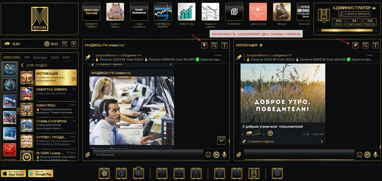Record voice message in ИНДЕКСЫ РФ chat
This screenshot has height=181, width=382.
[x=224, y=155]
